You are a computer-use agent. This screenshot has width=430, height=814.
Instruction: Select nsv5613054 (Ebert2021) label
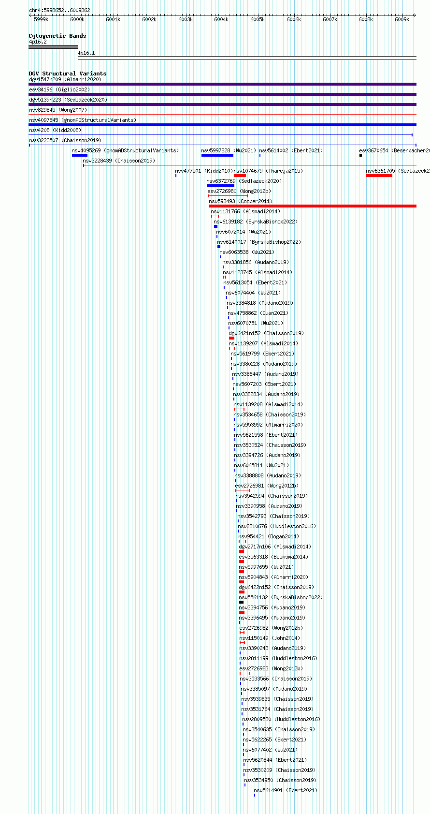click(255, 282)
